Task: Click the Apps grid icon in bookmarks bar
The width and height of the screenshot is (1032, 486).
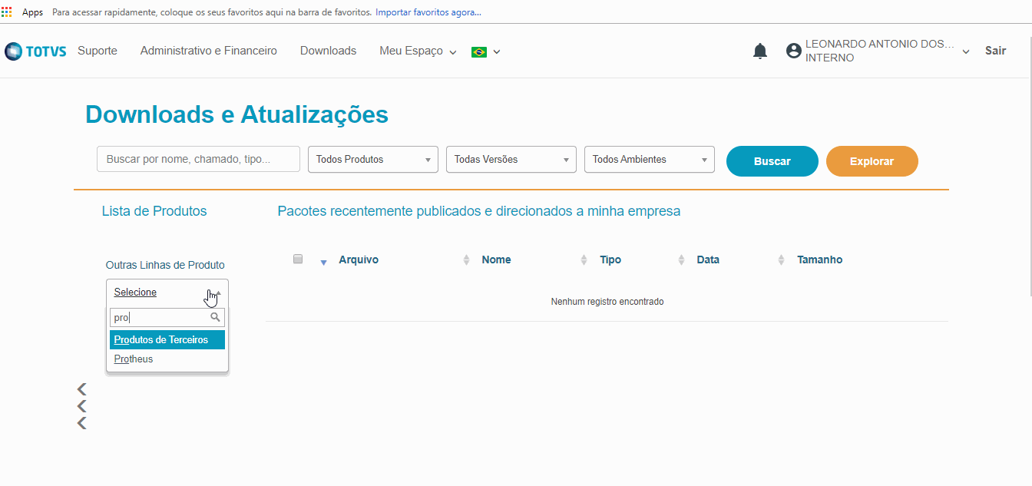Action: tap(7, 12)
